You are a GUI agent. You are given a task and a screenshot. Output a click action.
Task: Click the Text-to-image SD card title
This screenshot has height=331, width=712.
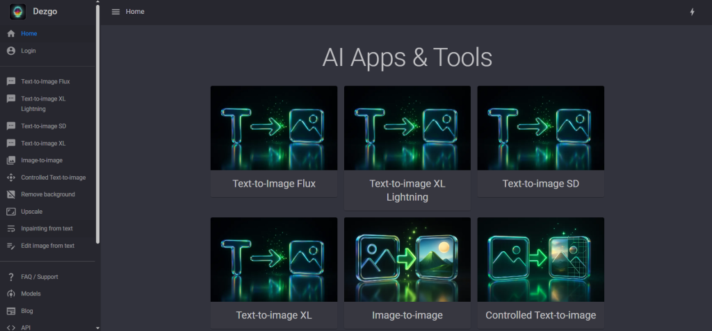541,184
